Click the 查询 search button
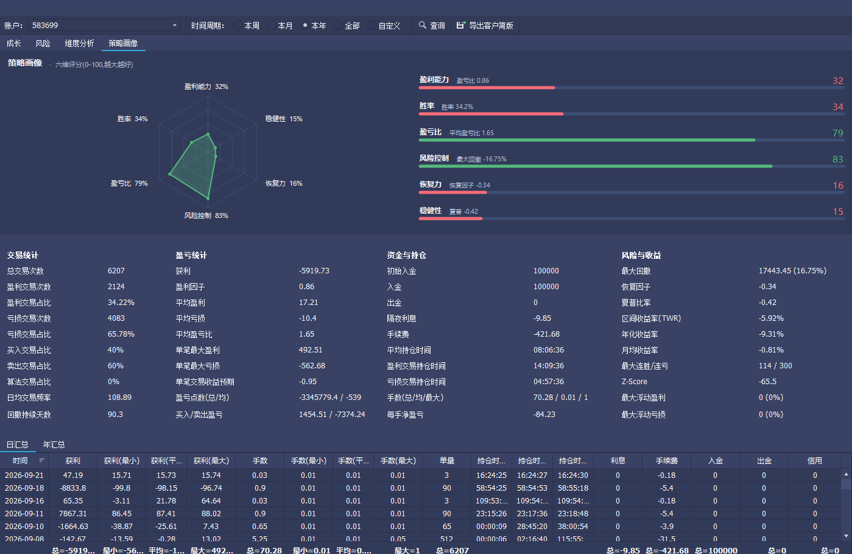The height and width of the screenshot is (554, 852). click(x=432, y=26)
